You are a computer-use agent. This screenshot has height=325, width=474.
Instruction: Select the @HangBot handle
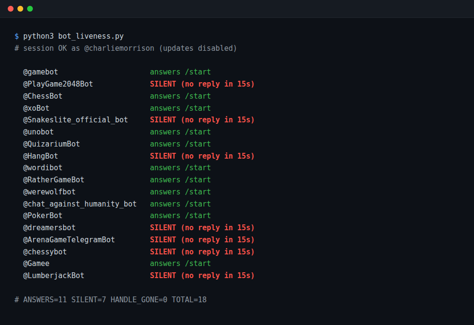[x=41, y=156]
